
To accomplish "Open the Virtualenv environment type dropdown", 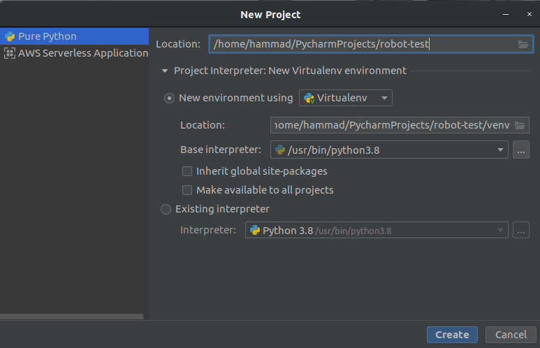I will (x=346, y=98).
